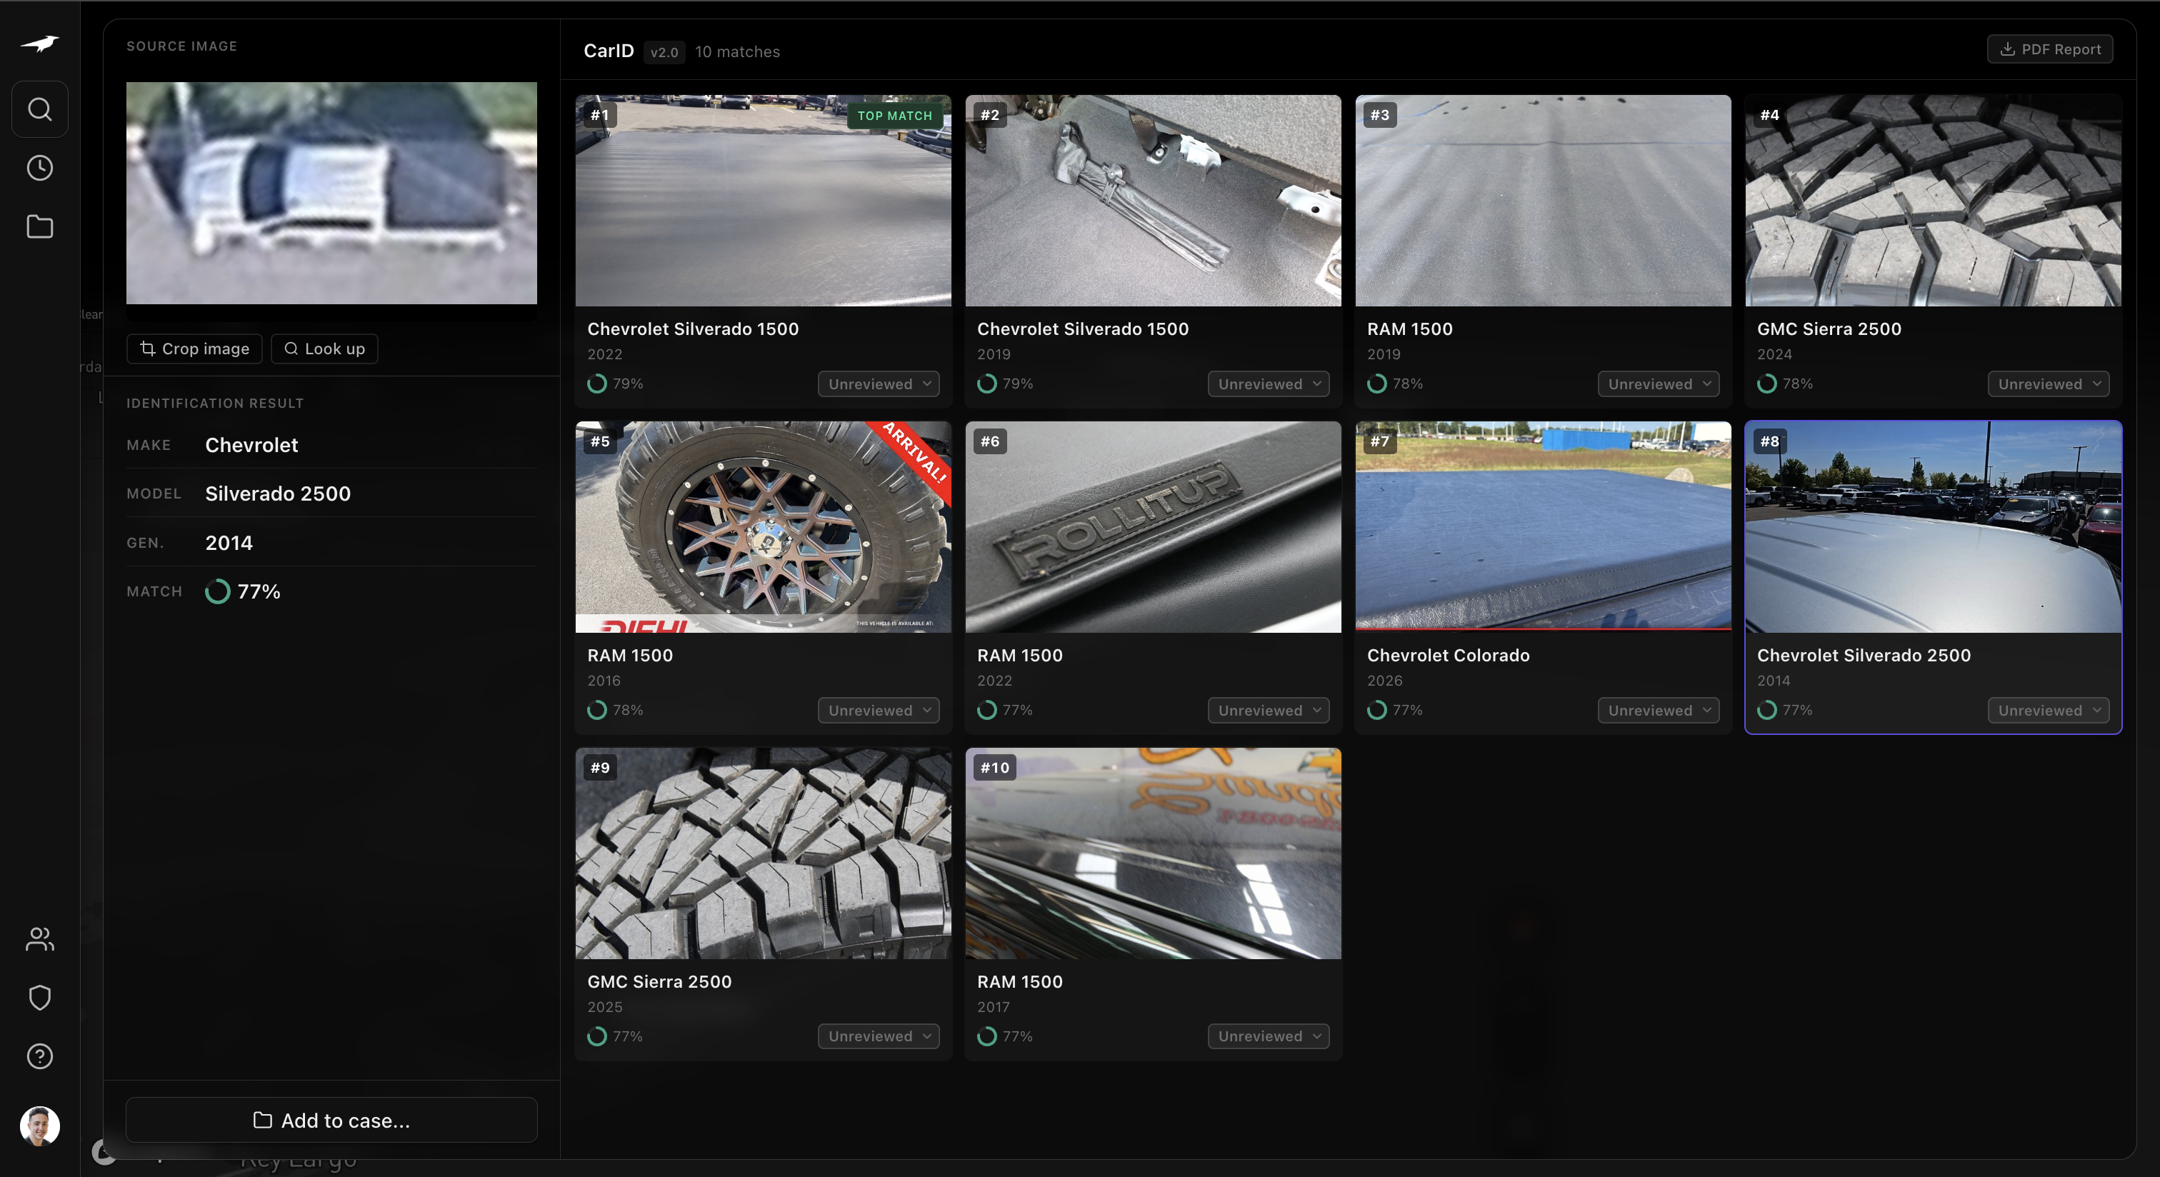This screenshot has height=1177, width=2160.
Task: Open history via the clock icon
Action: point(39,167)
